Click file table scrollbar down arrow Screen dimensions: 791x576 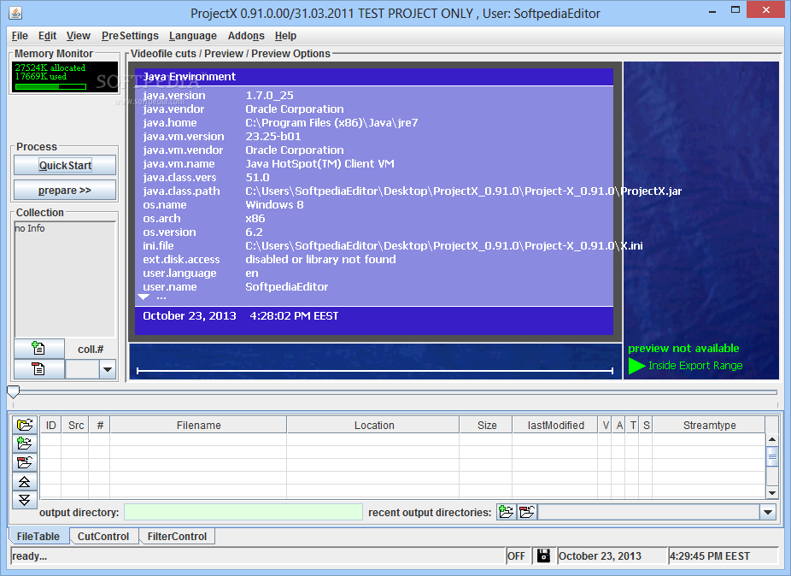772,493
